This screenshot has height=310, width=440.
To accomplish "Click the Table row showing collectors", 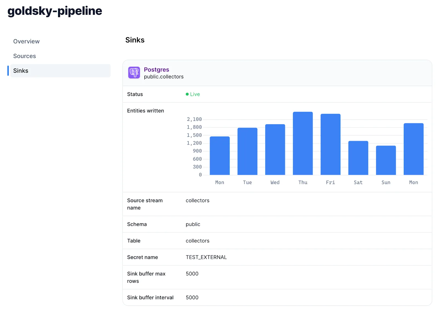I will 197,241.
